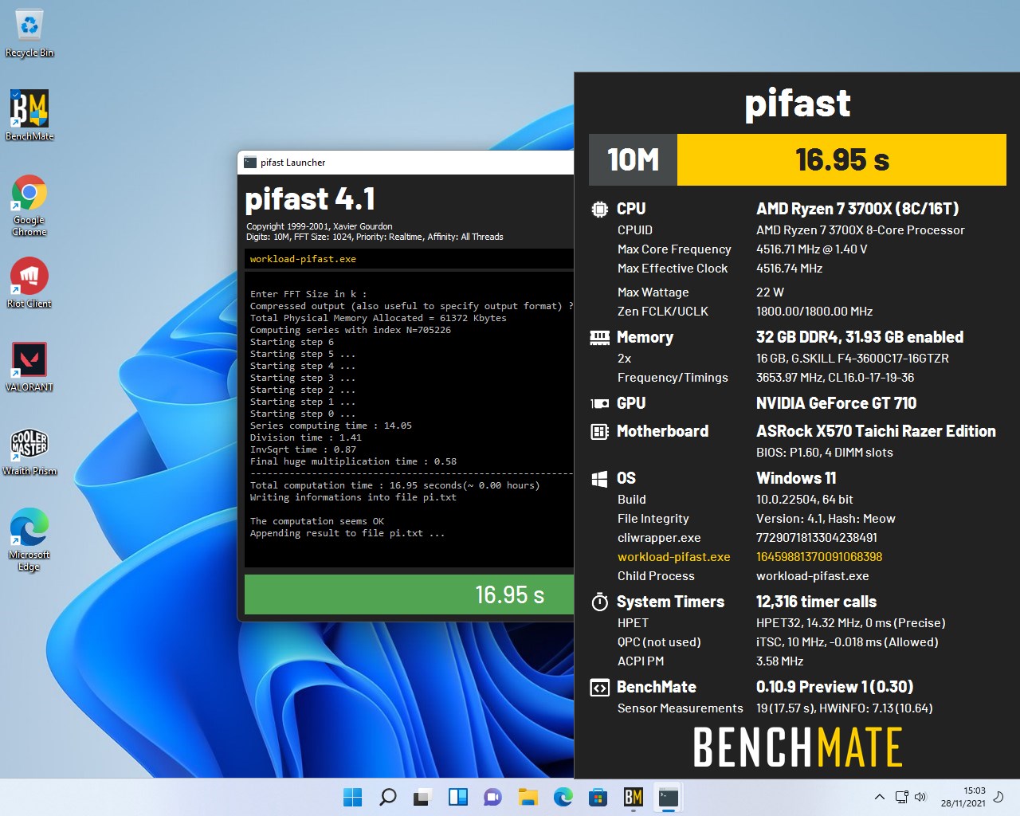Open volume control in system tray
The width and height of the screenshot is (1020, 816).
pyautogui.click(x=920, y=797)
